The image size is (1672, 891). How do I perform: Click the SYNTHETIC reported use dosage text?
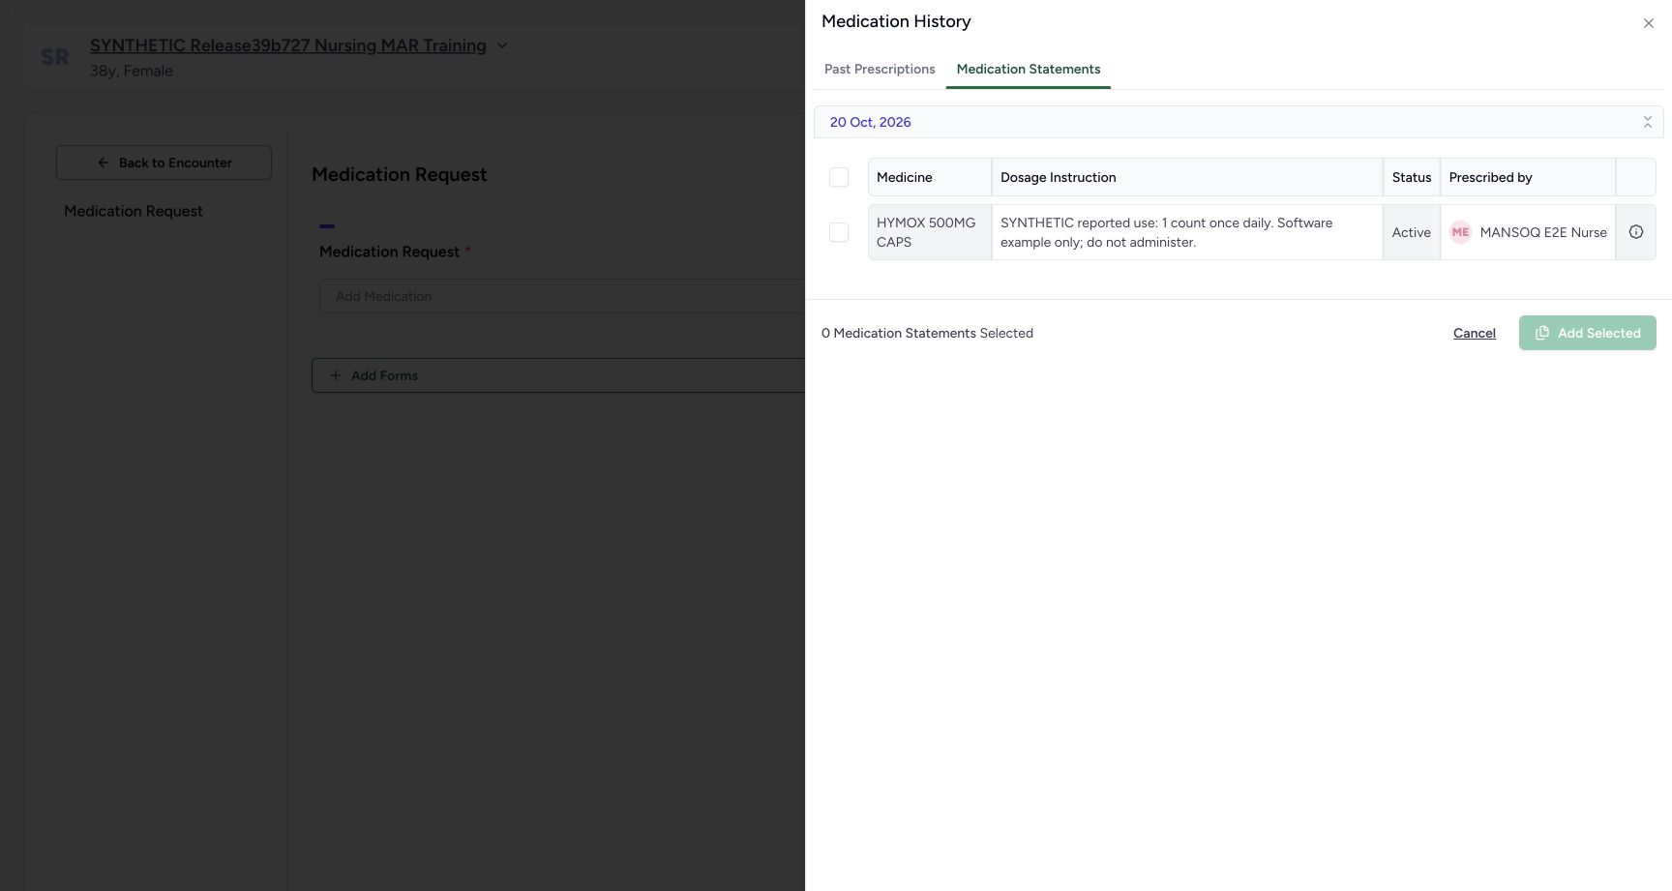click(x=1167, y=232)
